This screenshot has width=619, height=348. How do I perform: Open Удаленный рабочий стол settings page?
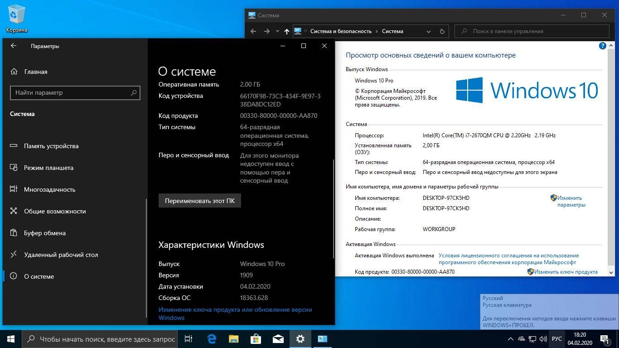(x=54, y=255)
